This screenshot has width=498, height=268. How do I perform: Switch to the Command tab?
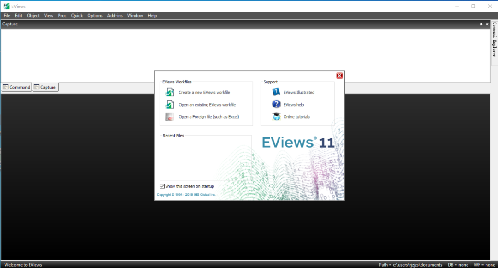tap(17, 87)
